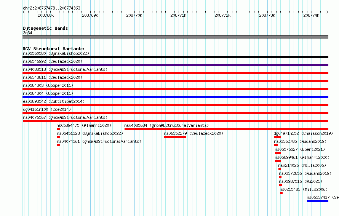Click the 208773k ruler label

tap(267, 15)
